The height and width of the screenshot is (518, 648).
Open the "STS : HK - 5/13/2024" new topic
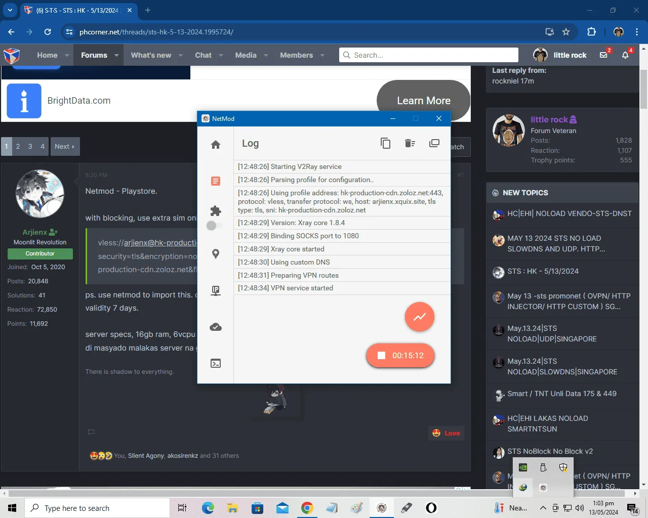pos(543,271)
